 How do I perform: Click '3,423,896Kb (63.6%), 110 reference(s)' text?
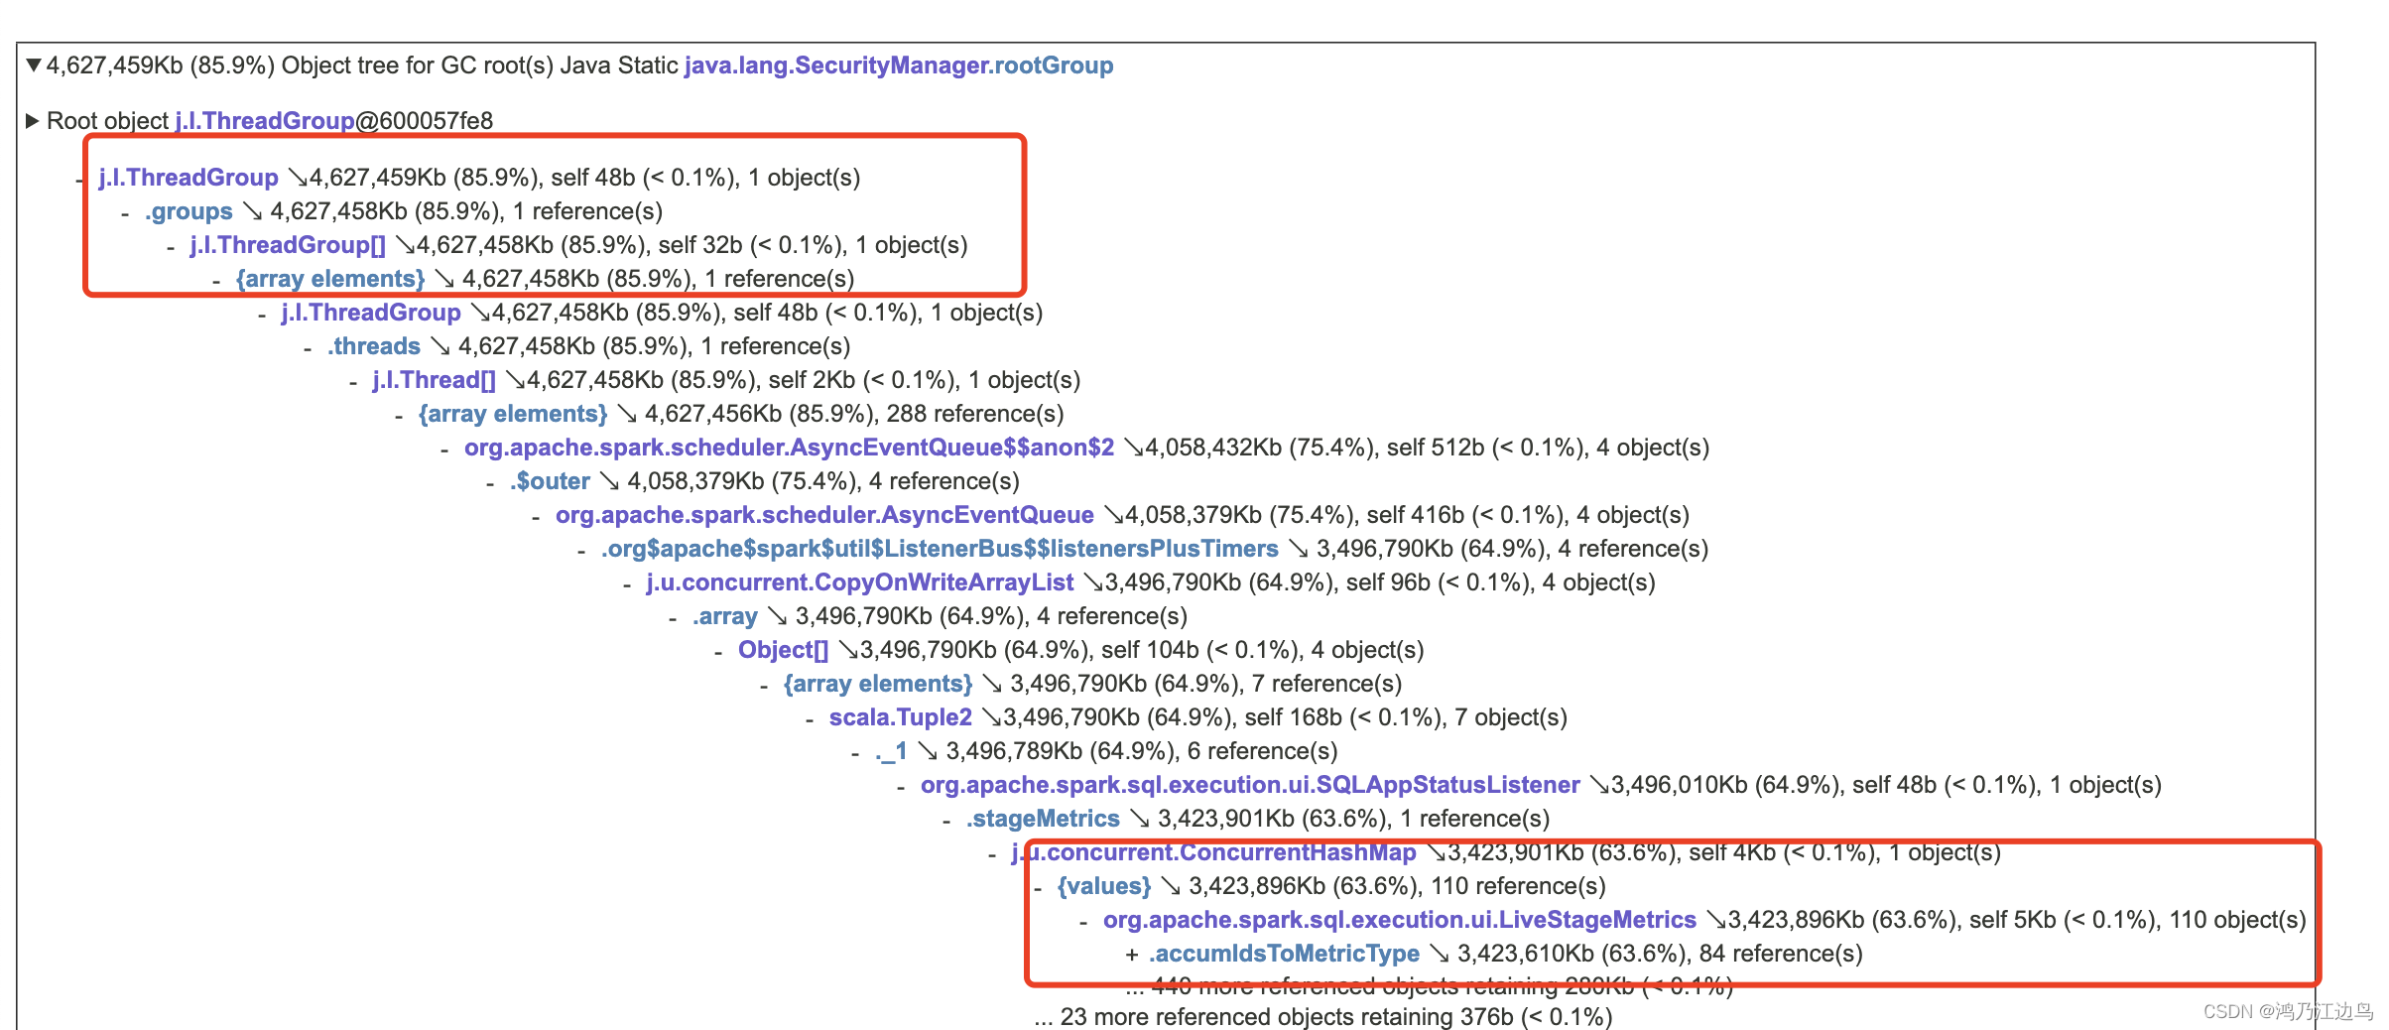click(x=1397, y=886)
